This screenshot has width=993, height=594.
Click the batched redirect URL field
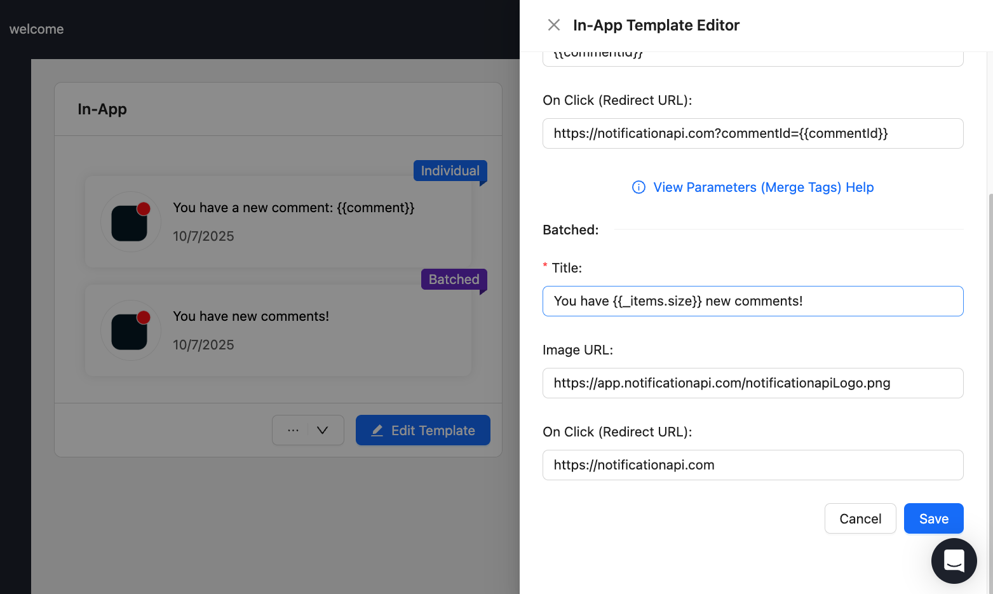tap(753, 465)
